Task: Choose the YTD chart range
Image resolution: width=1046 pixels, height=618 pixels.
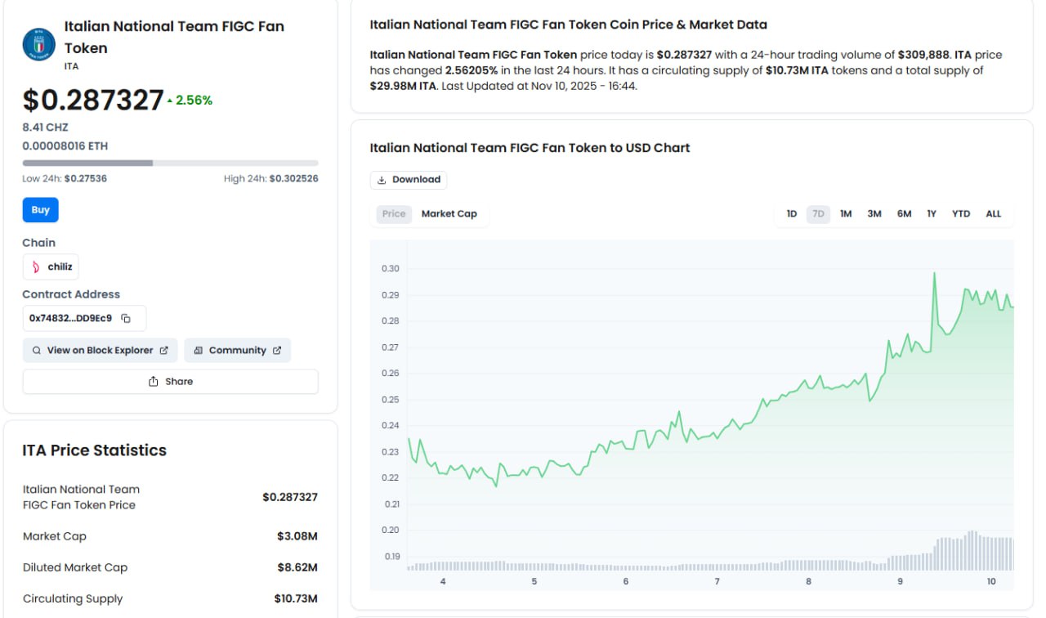Action: [x=961, y=214]
